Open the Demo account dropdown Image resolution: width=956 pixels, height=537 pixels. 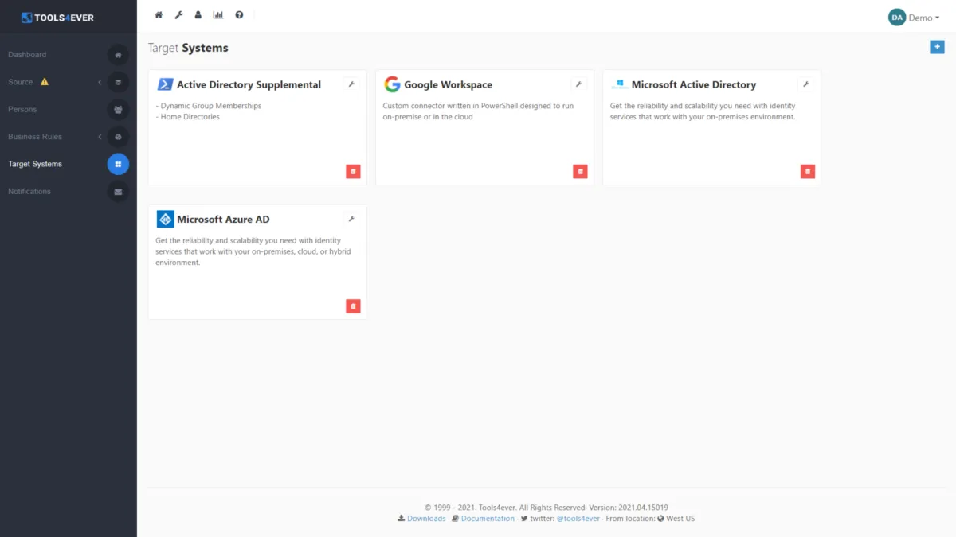point(915,17)
